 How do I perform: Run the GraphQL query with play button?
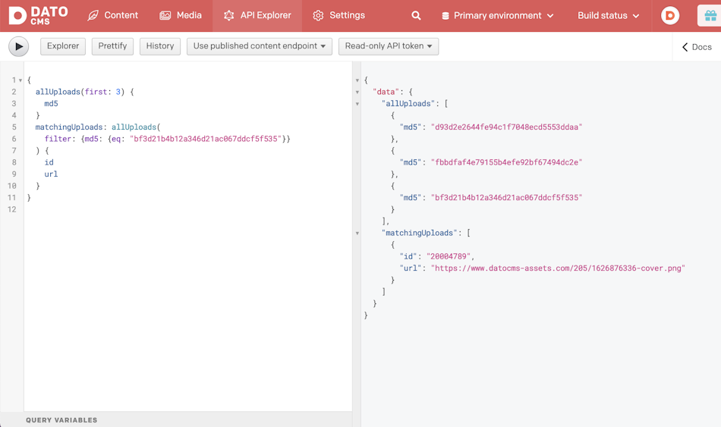tap(19, 46)
